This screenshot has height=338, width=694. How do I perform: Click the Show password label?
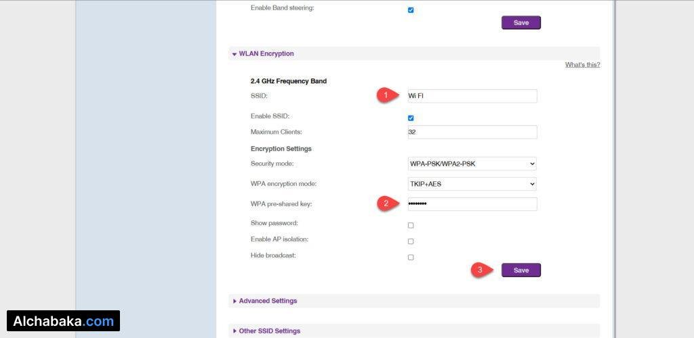pyautogui.click(x=274, y=223)
